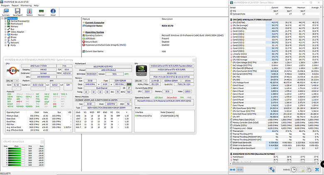Click the Sensor column header
324x175 pixels.
click(247, 7)
